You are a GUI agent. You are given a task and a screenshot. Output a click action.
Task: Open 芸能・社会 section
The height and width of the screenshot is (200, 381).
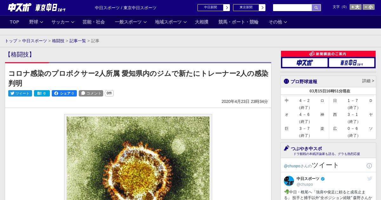click(94, 22)
